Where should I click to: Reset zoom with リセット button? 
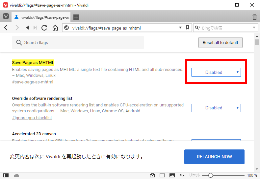coord(194,175)
